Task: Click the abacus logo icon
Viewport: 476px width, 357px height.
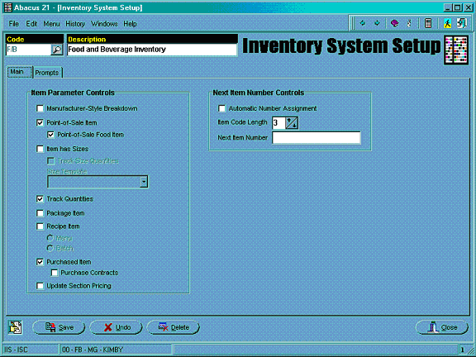Action: [x=456, y=50]
